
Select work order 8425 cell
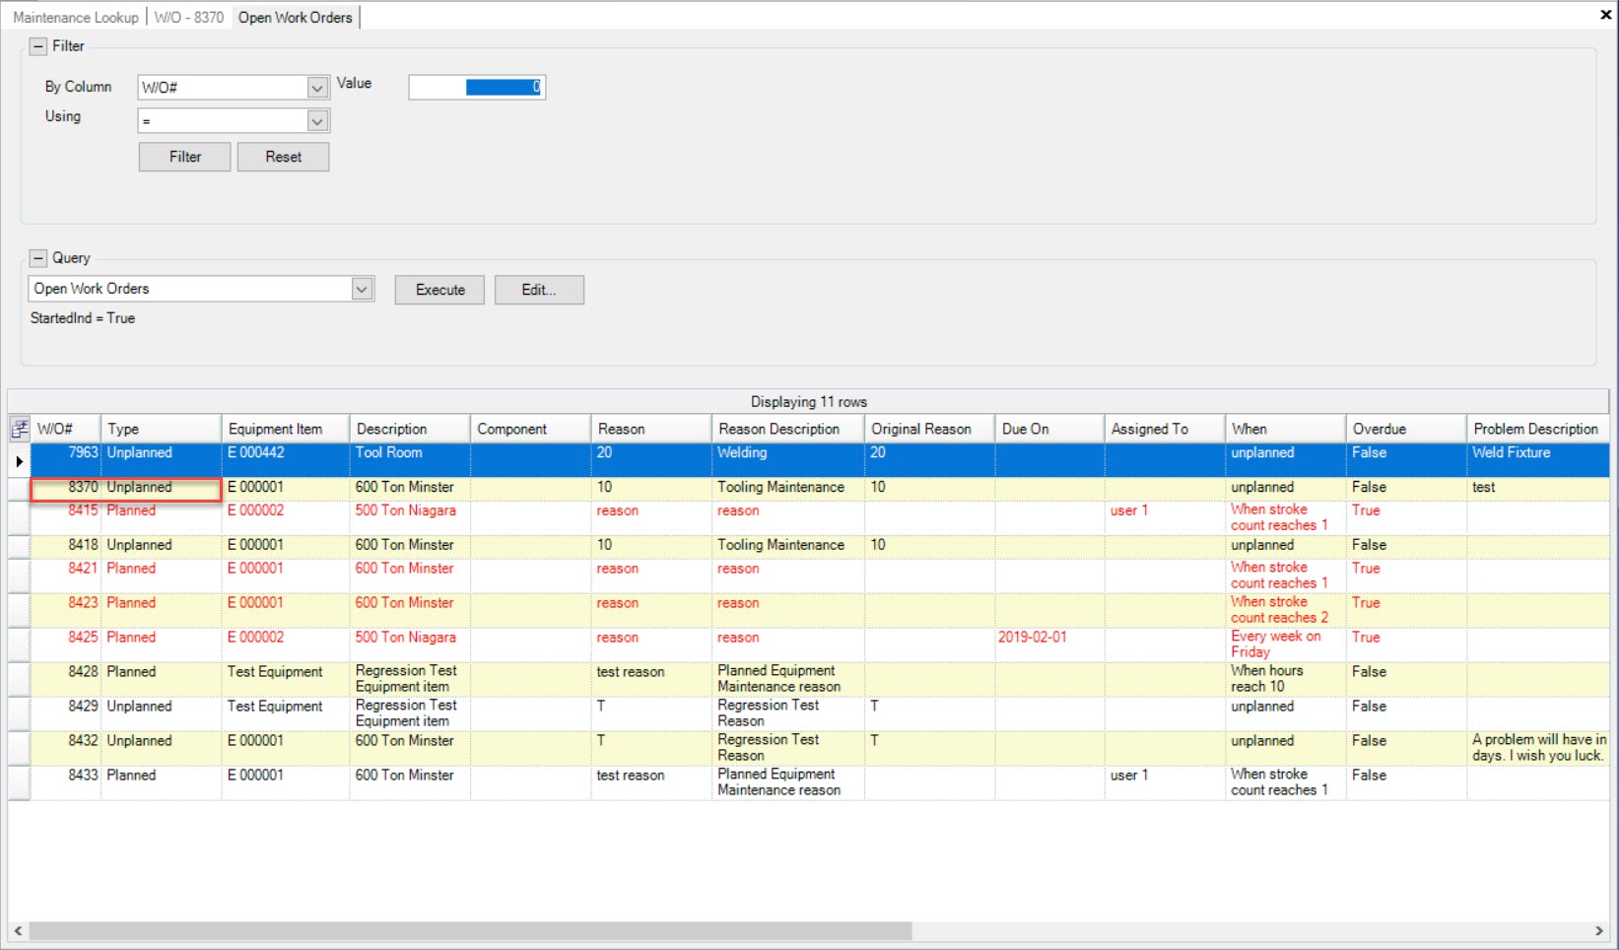[66, 645]
